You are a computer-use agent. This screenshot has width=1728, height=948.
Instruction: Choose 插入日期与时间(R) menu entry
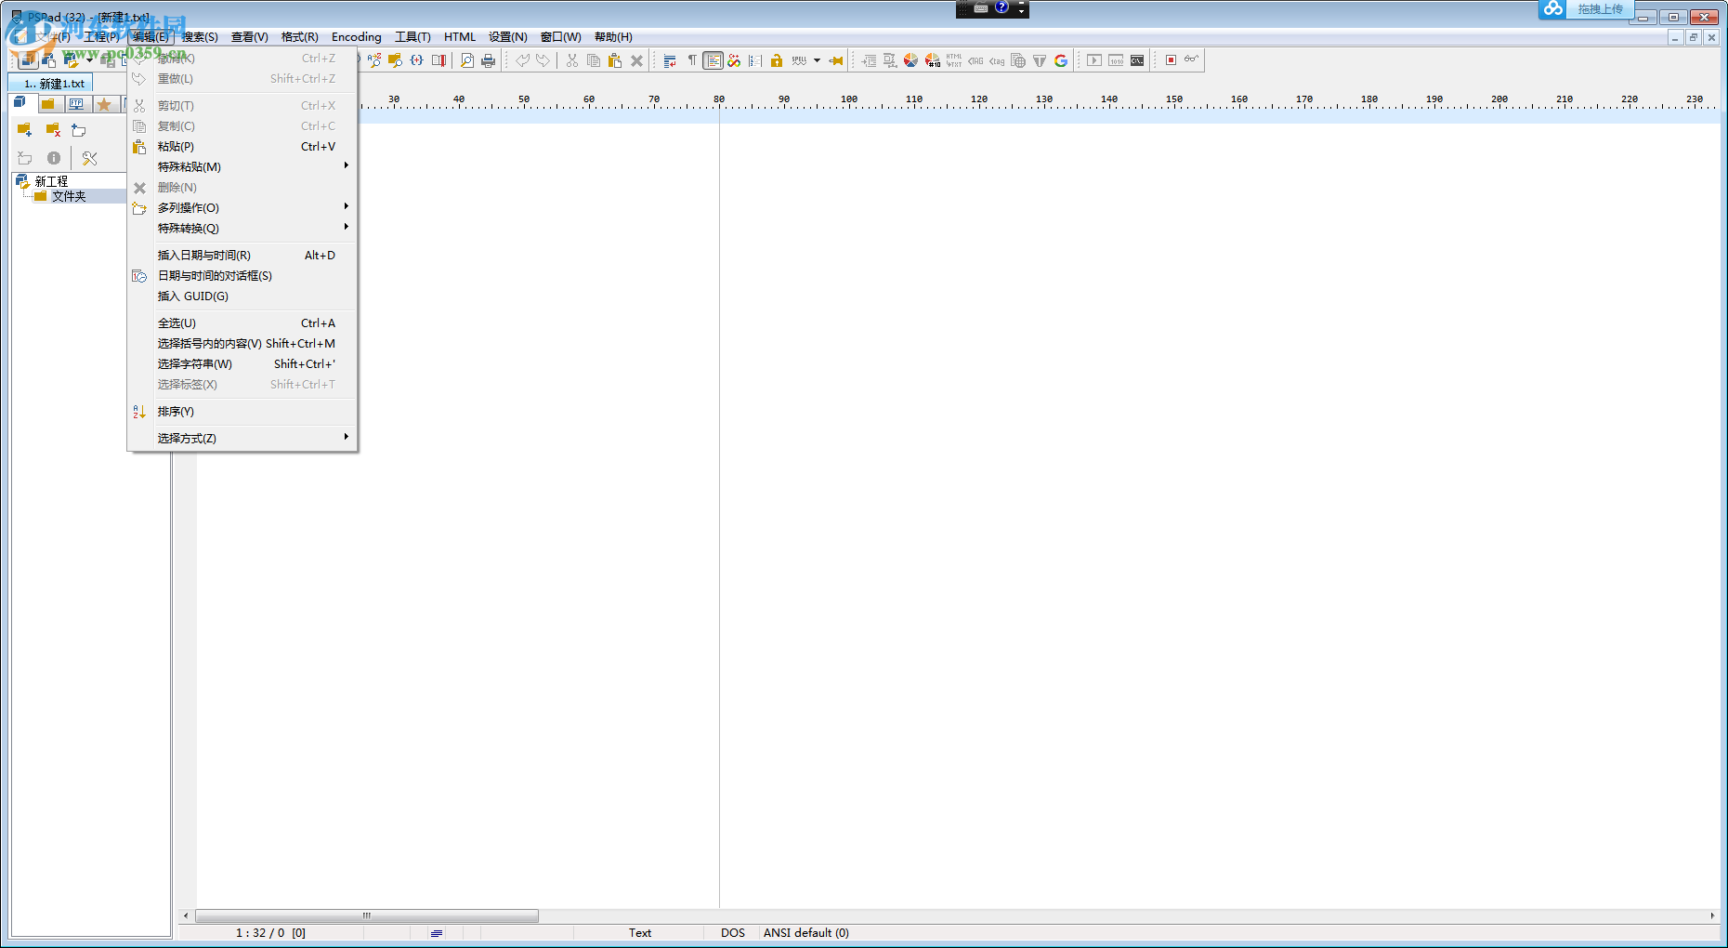click(242, 256)
